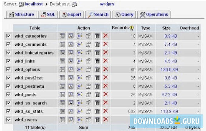
Task: Go to the Search tab
Action: tap(98, 15)
